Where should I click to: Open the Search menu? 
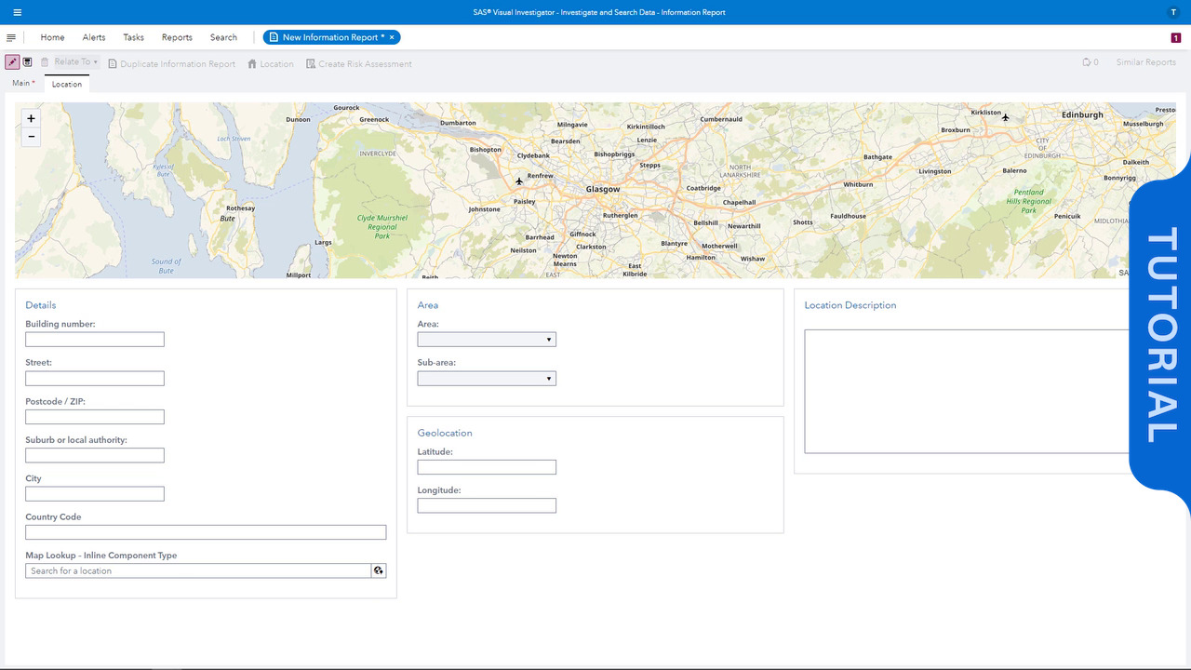[223, 37]
